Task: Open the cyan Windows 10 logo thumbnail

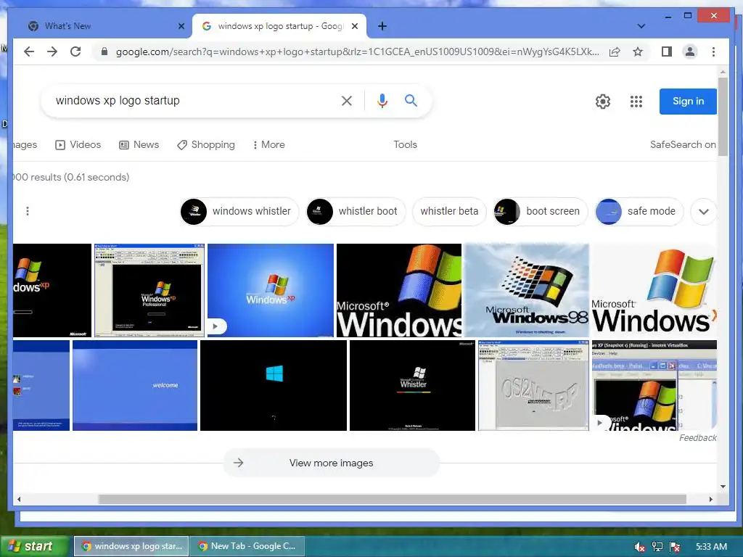Action: (x=274, y=385)
